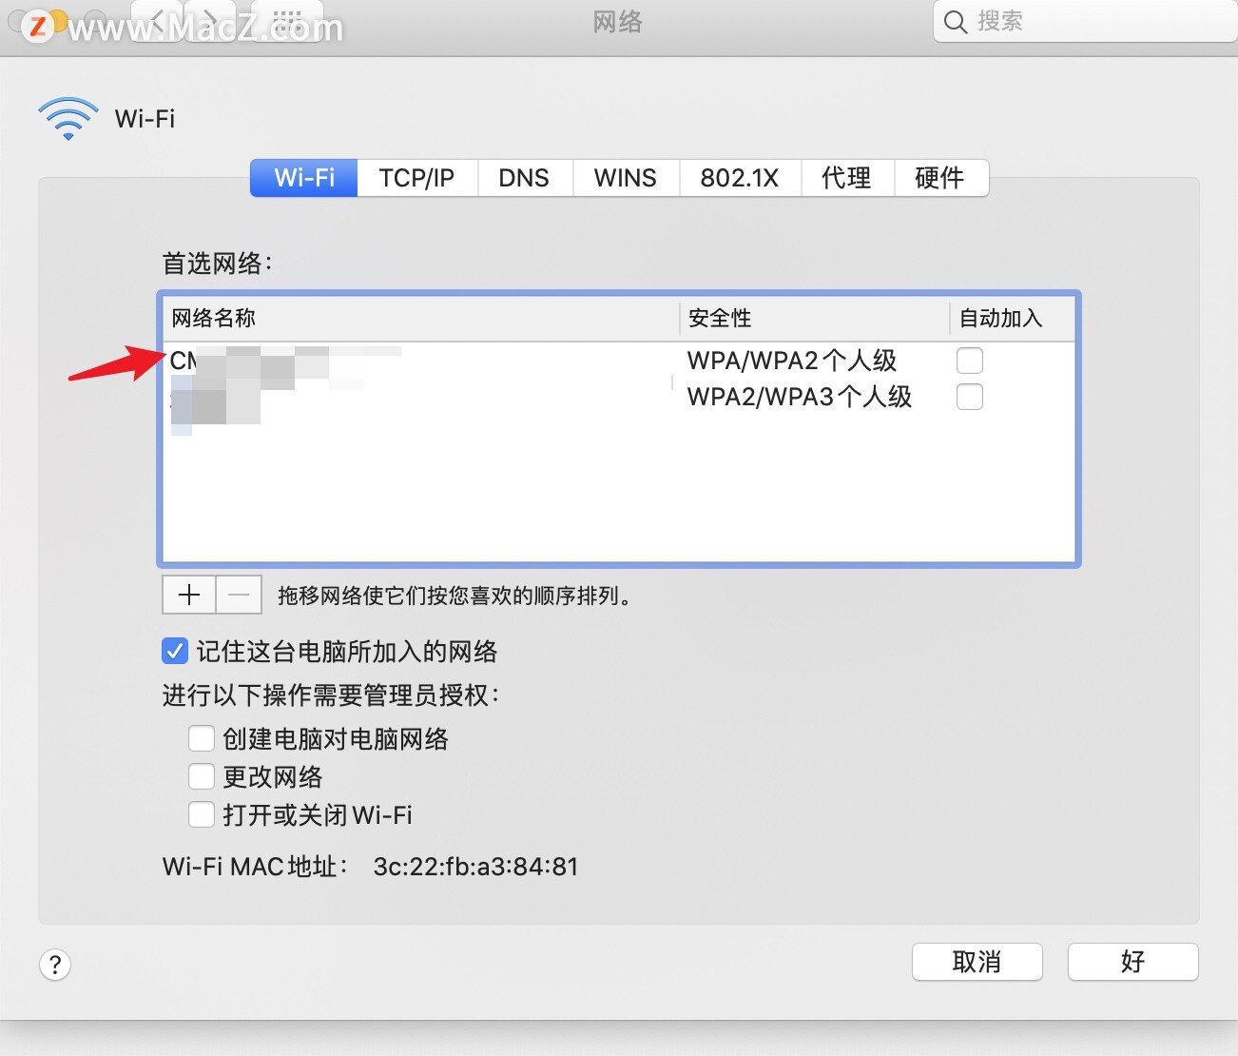Click the remove network minus icon
Screen dimensions: 1238x1056
pyautogui.click(x=238, y=595)
